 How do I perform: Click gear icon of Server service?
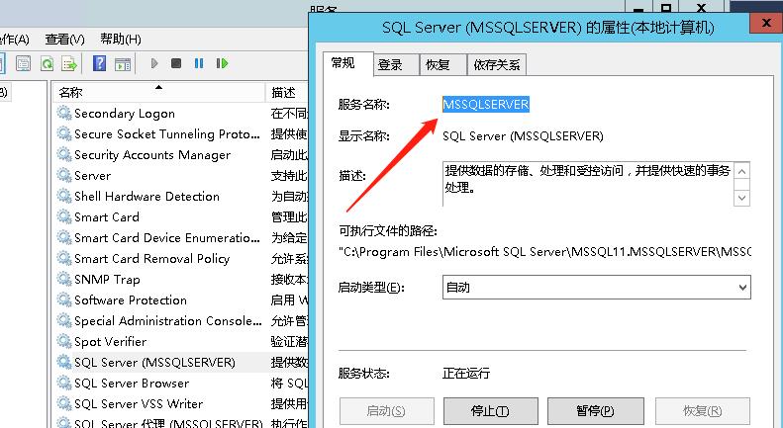pyautogui.click(x=64, y=176)
